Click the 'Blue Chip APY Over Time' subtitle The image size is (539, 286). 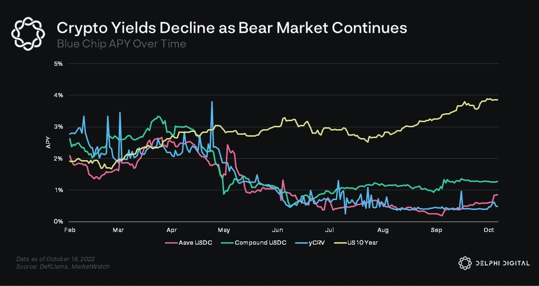[x=121, y=44]
